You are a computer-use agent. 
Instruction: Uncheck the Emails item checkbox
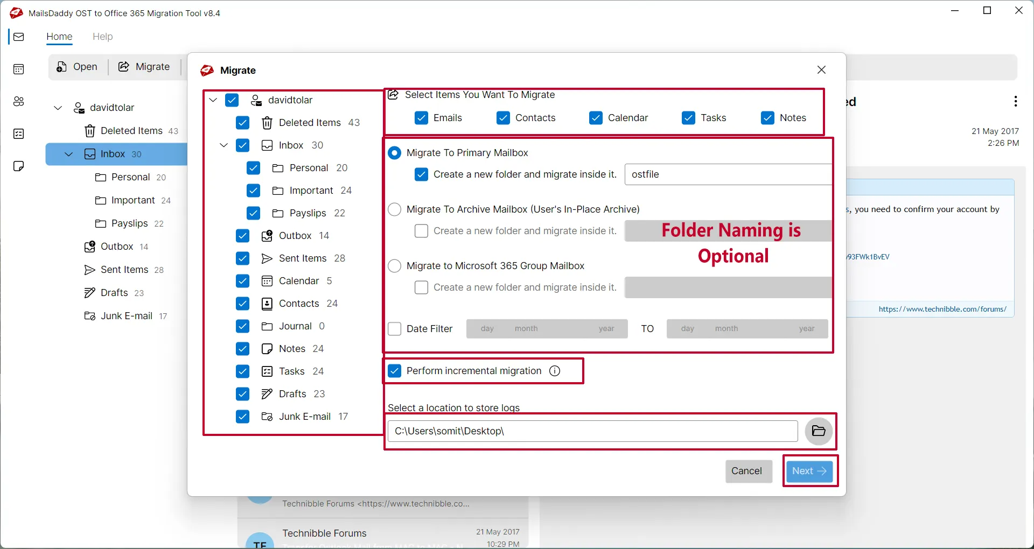click(x=422, y=118)
